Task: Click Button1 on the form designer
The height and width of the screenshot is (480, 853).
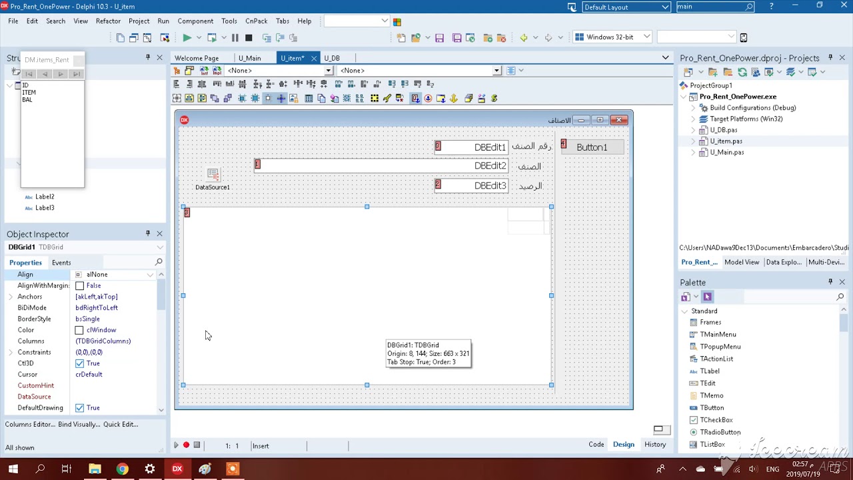Action: (592, 147)
